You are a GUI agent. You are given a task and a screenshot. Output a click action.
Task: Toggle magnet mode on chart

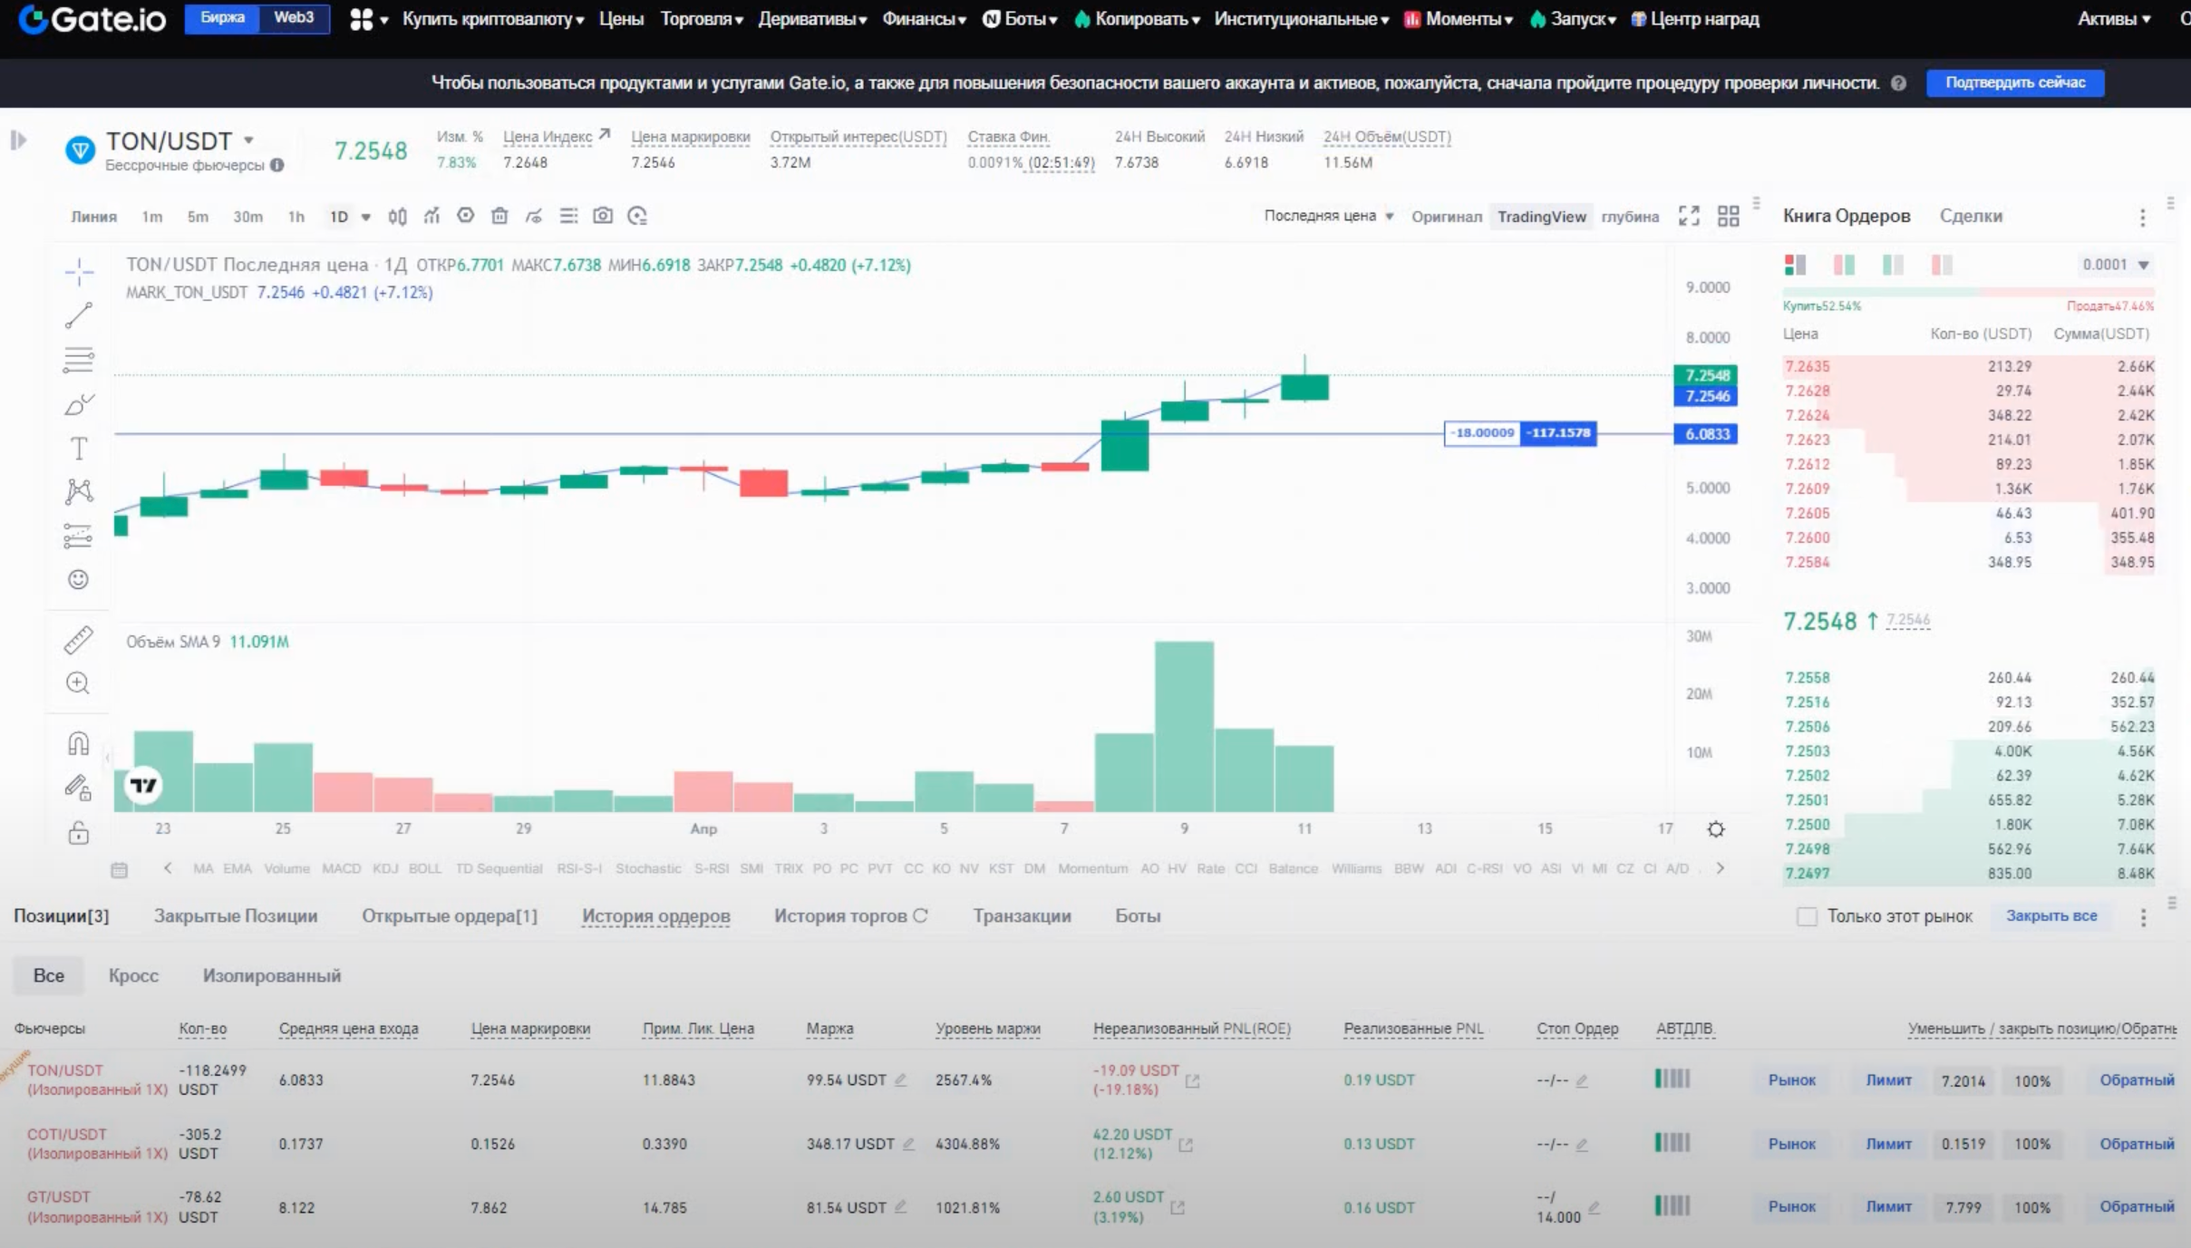coord(79,743)
